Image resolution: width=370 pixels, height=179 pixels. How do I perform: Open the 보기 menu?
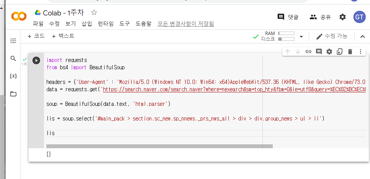coord(71,24)
